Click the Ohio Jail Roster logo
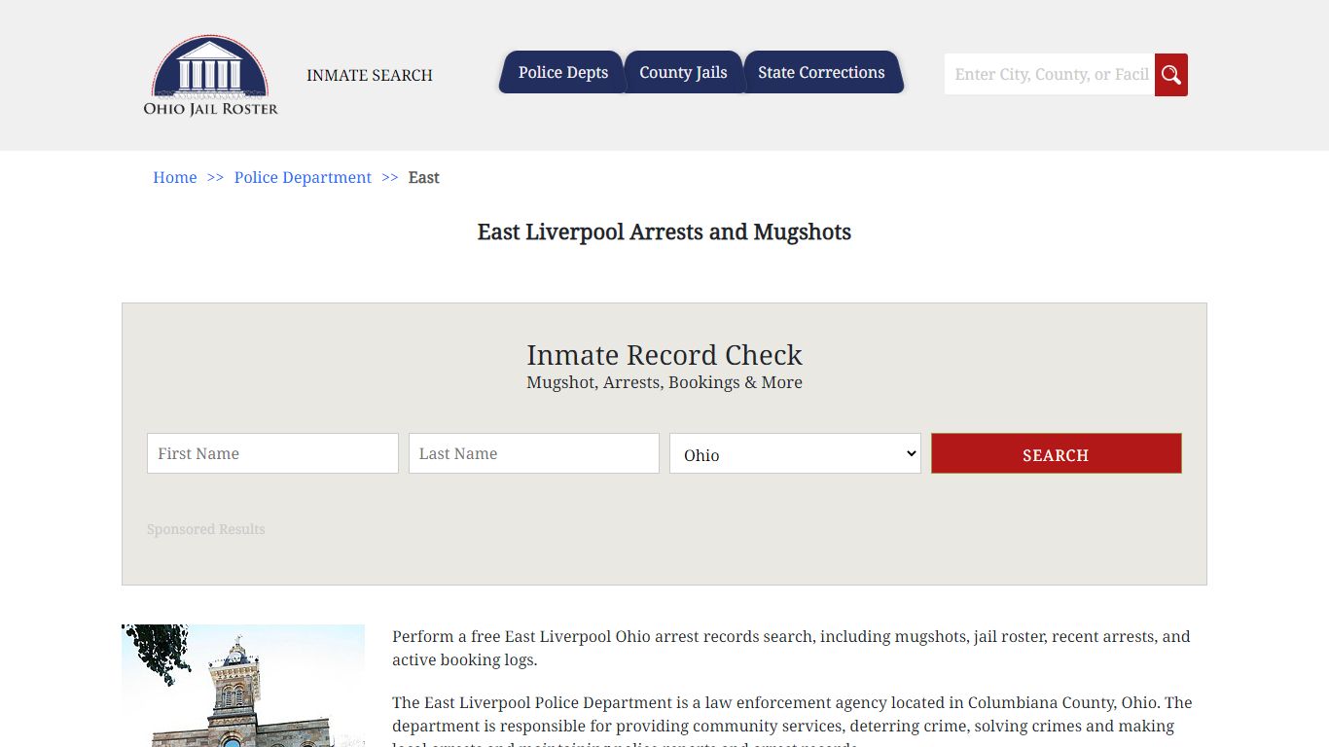 pyautogui.click(x=211, y=76)
